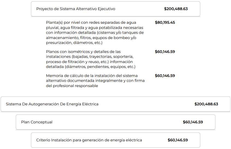This screenshot has width=231, height=149.
Task: Click the $200,488.63 amount in Proyecto Ejecutivo card
Action: tap(176, 9)
